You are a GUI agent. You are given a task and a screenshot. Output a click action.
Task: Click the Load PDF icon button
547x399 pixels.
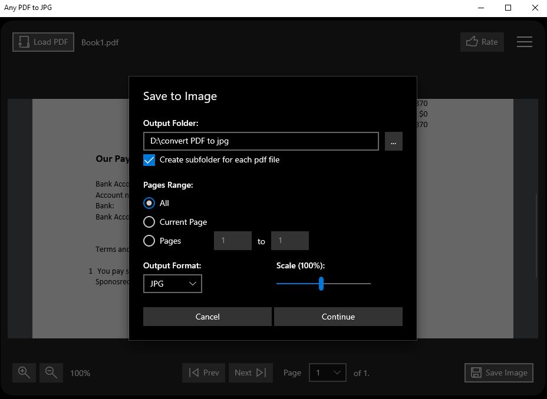click(43, 42)
